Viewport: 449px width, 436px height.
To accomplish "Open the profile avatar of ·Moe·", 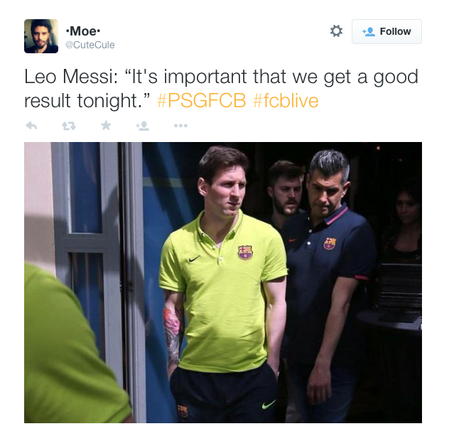I will pos(41,36).
